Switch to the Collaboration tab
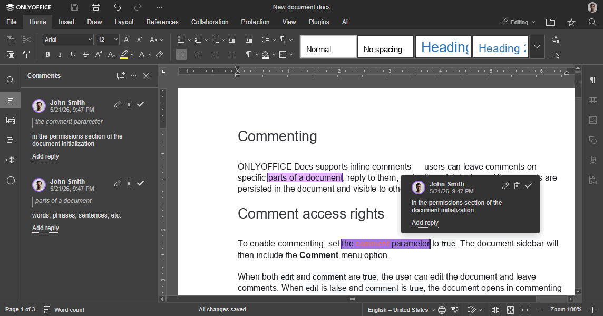The width and height of the screenshot is (603, 316). tap(210, 22)
